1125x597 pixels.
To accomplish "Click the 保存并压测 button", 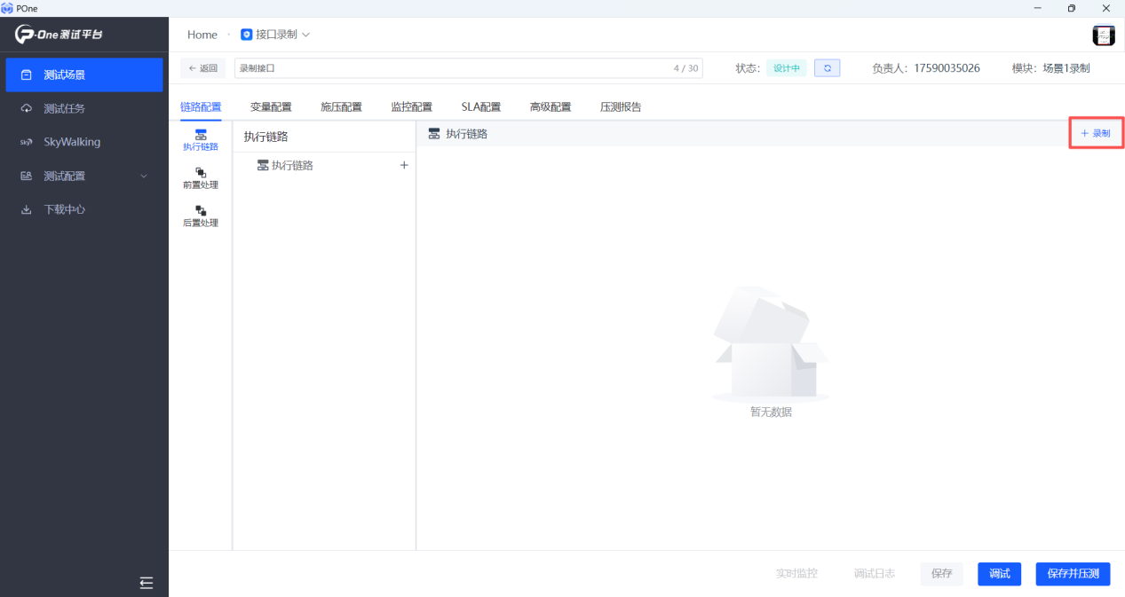I will [1073, 574].
